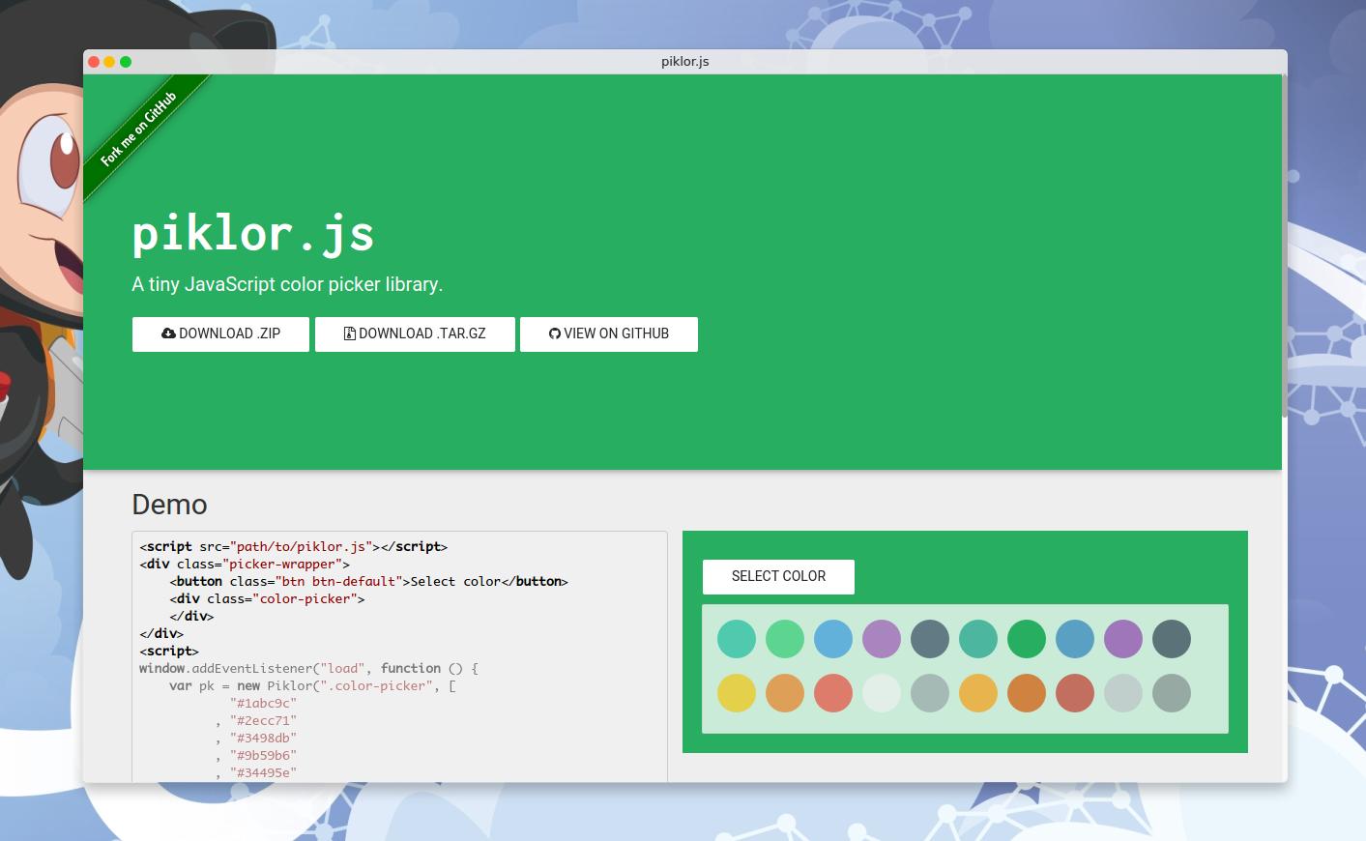This screenshot has width=1366, height=841.
Task: Pick the turquoise swatch, first in the top row
Action: click(x=737, y=639)
